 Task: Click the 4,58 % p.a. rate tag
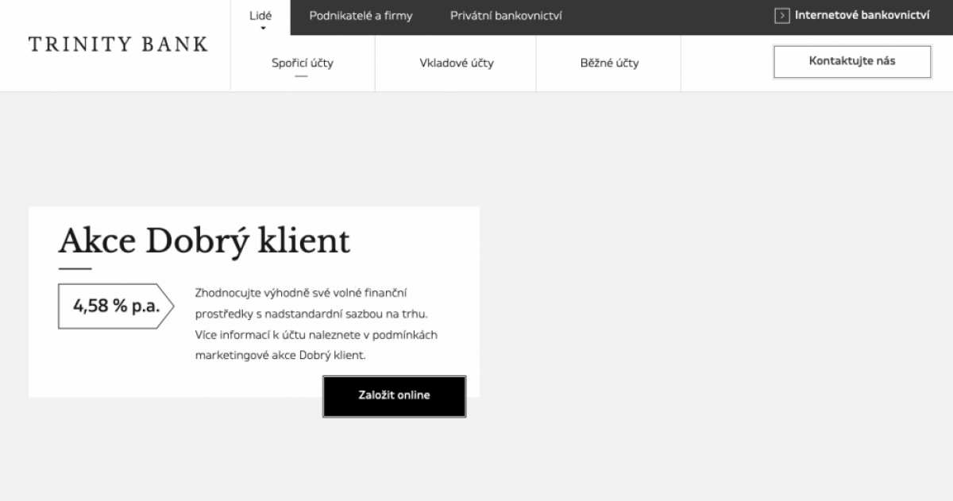[115, 306]
